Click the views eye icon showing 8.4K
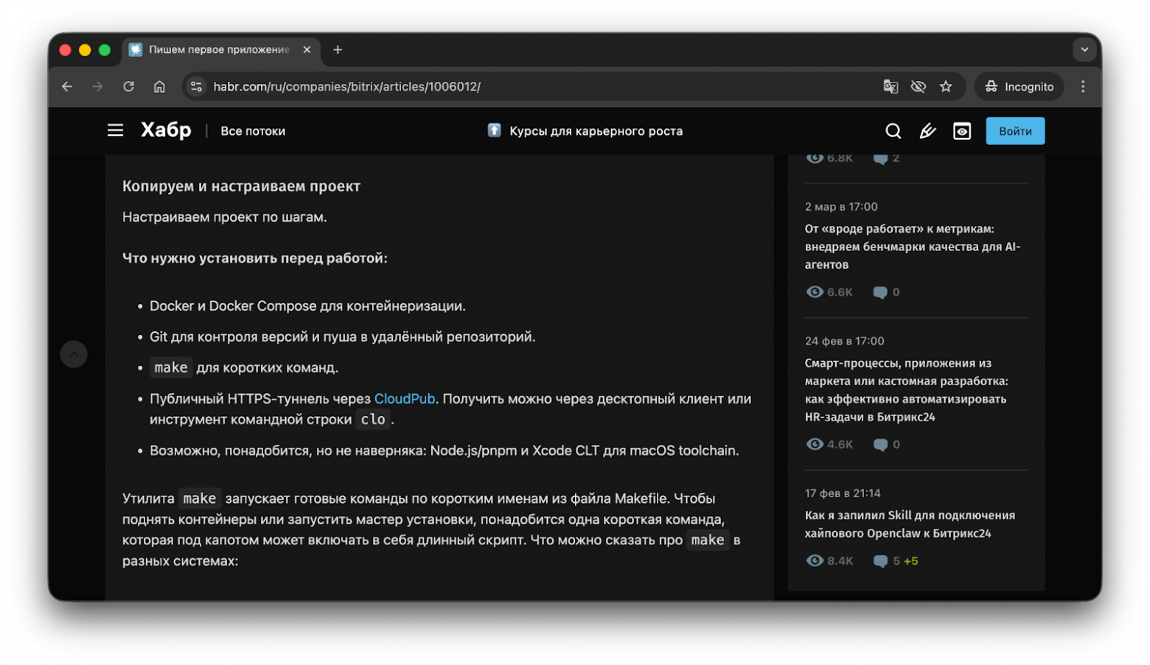Viewport: 1150px width, 665px height. click(815, 560)
